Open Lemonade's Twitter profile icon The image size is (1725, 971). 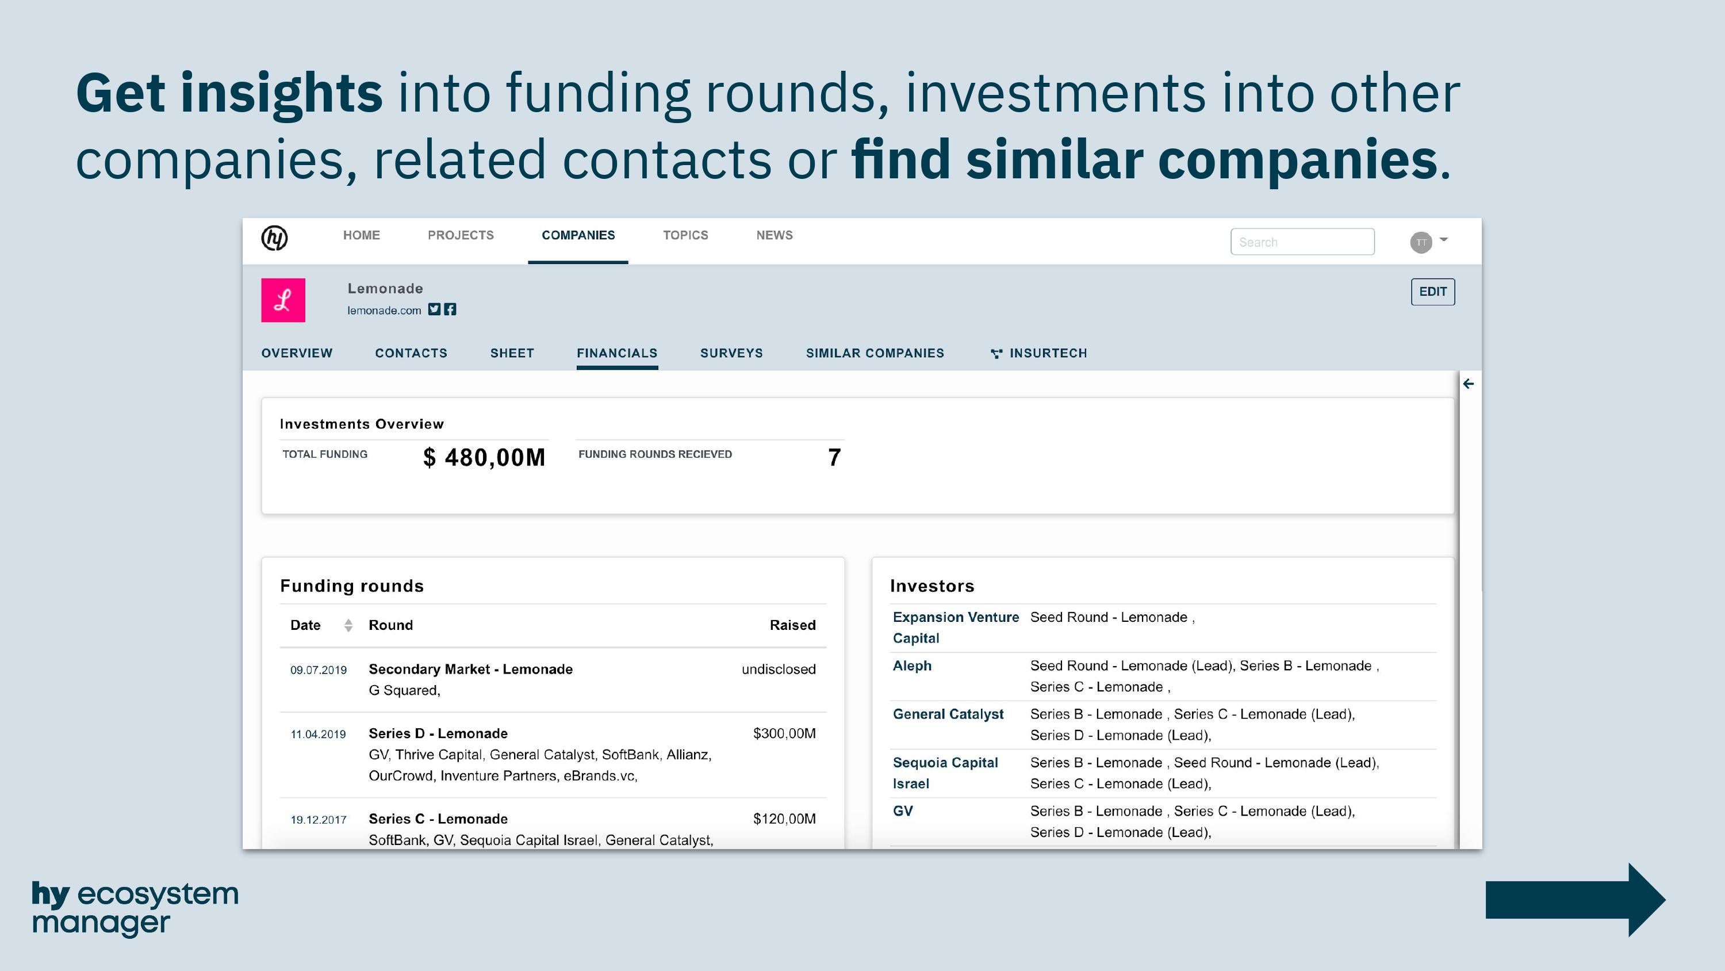[x=435, y=309]
